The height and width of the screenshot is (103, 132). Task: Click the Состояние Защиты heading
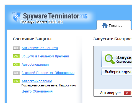coord(32,39)
